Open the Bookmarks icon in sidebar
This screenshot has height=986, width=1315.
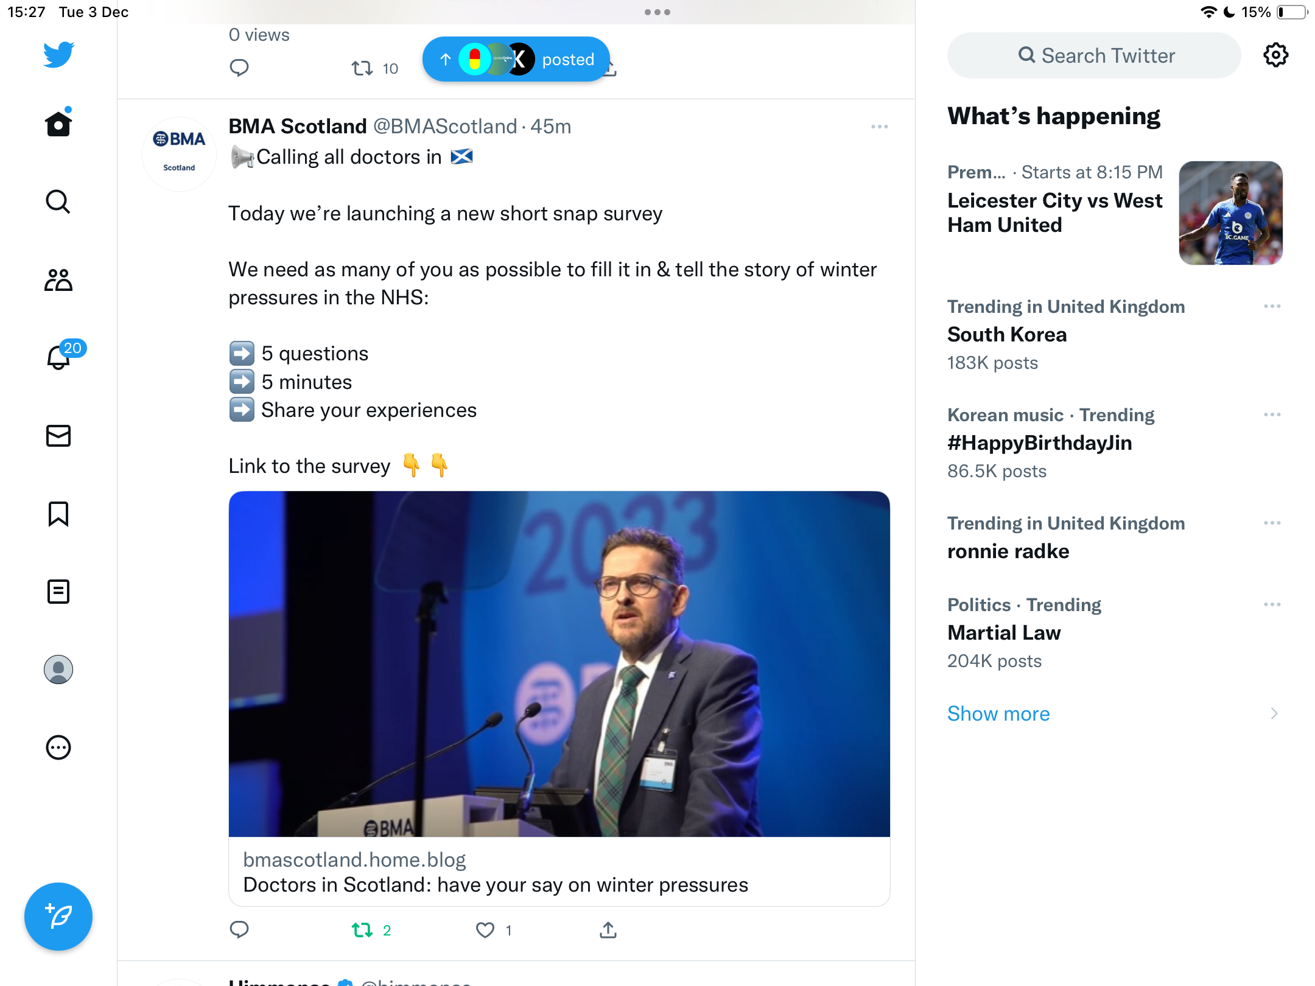[x=58, y=514]
